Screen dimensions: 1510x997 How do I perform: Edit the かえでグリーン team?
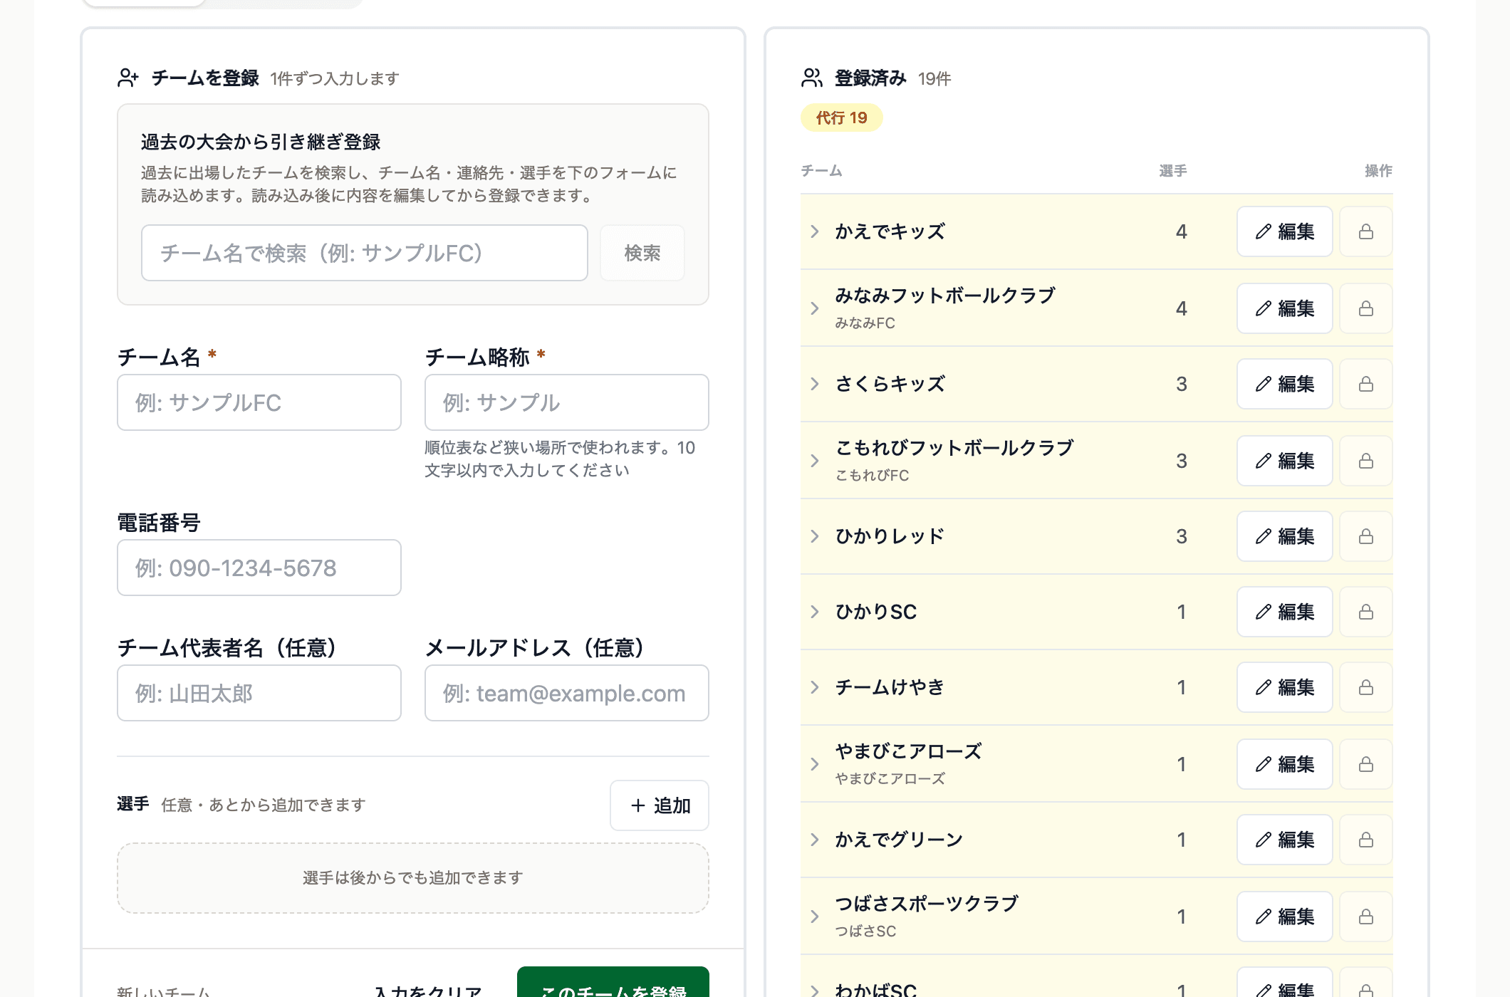(x=1284, y=840)
